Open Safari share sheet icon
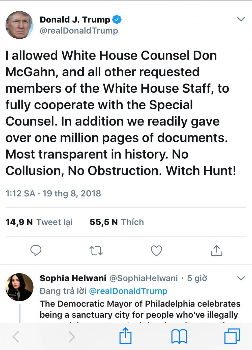The height and width of the screenshot is (350, 252). [125, 336]
